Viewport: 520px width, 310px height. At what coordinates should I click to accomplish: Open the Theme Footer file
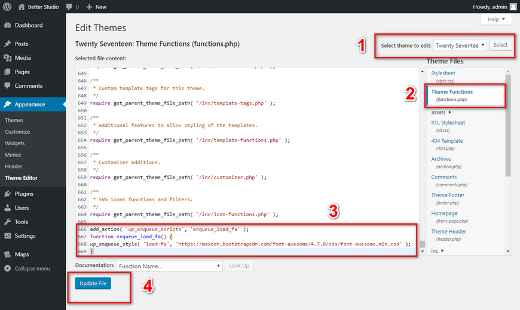448,195
